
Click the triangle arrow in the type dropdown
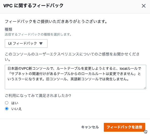(x=41, y=43)
